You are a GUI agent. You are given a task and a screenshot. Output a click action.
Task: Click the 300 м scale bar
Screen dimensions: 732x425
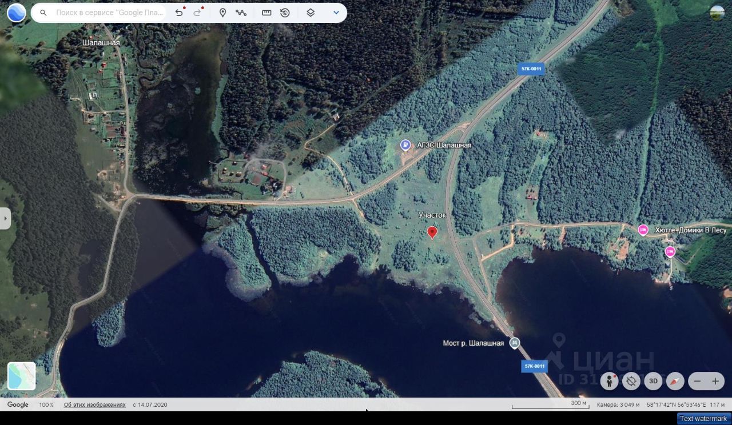(x=550, y=405)
